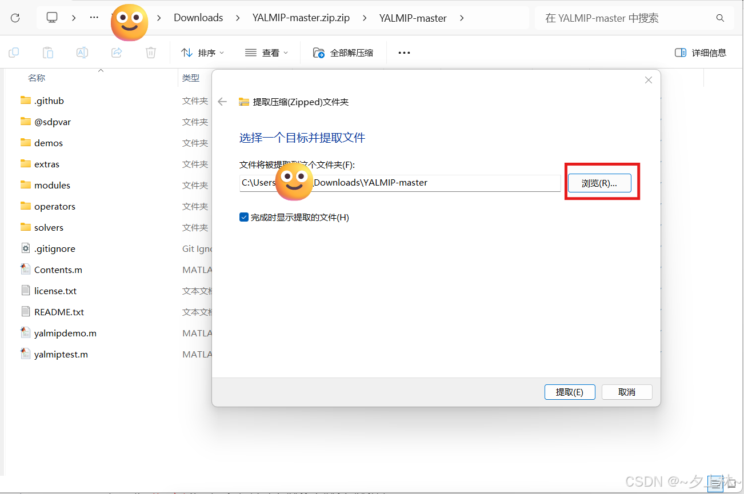Navigate to Downloads via the breadcrumb
The image size is (744, 494).
tap(198, 18)
